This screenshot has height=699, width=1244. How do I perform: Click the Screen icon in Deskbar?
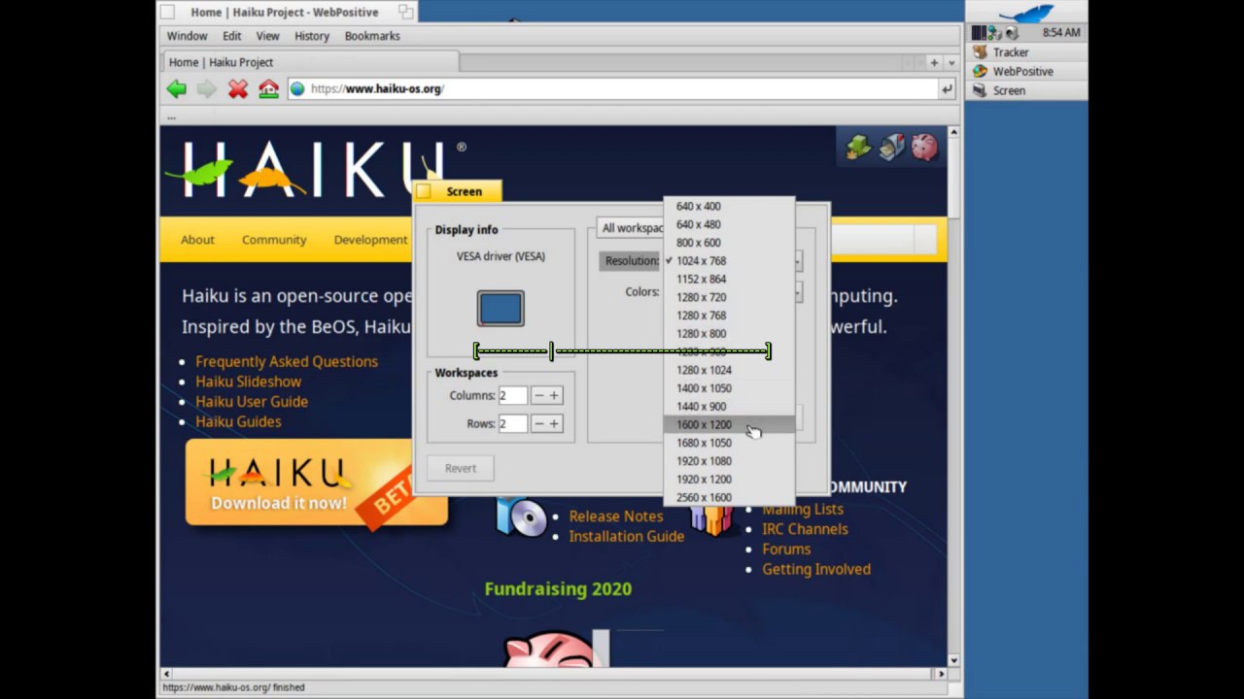point(980,90)
